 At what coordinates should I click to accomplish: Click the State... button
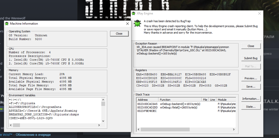[x=251, y=107]
